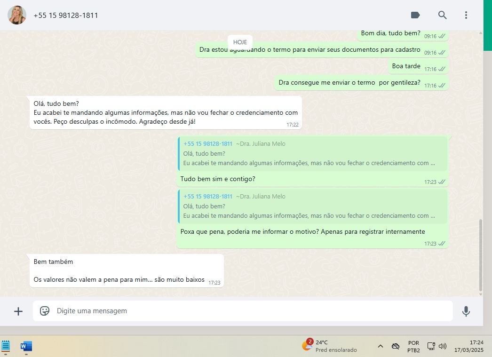Switch keyboard language POR PTB2
492x357 pixels.
pyautogui.click(x=413, y=346)
